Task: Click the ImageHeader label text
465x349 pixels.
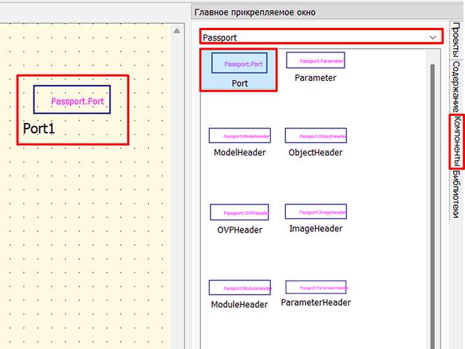Action: point(316,228)
